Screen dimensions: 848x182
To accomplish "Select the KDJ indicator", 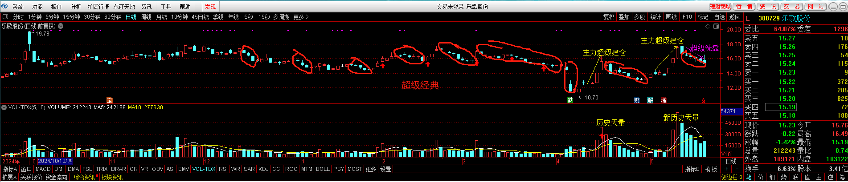I will [x=263, y=169].
